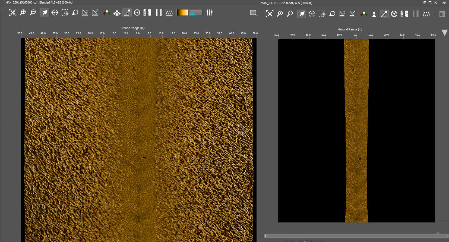Choose the marquee target selection tool in left toolbar
The image size is (449, 242).
pos(65,12)
